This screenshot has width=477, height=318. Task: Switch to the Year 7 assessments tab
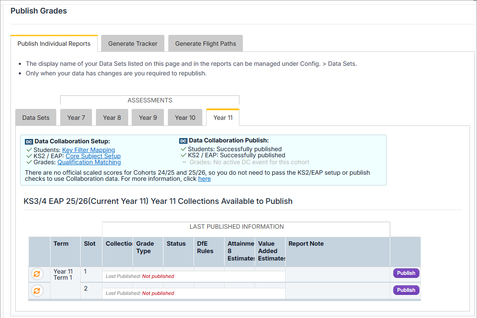76,118
